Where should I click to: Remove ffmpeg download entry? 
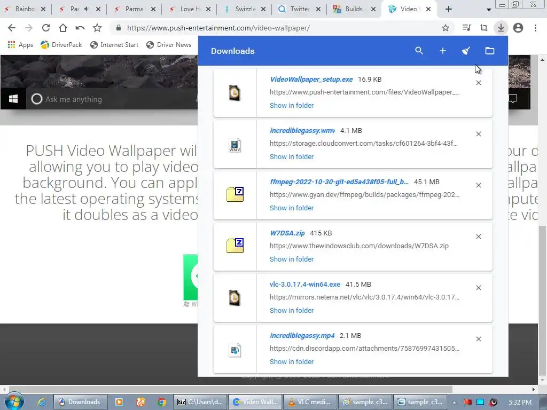(479, 185)
